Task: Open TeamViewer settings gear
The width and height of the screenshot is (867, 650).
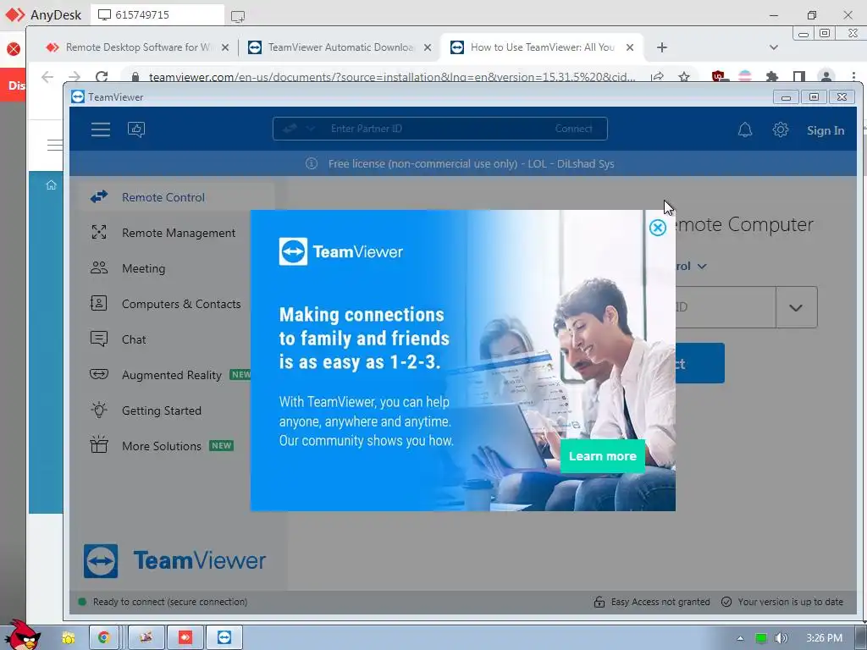Action: click(780, 129)
